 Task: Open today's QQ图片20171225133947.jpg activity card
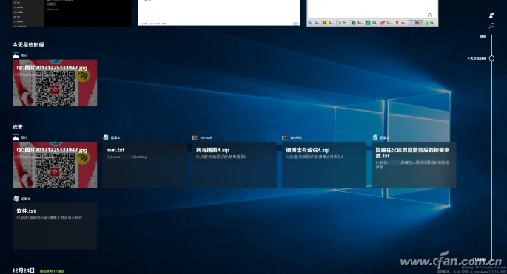point(55,83)
